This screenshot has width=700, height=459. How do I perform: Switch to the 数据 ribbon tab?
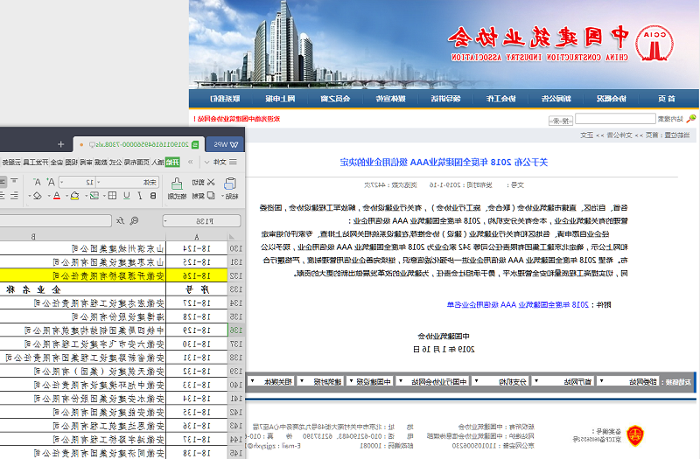tap(101, 162)
